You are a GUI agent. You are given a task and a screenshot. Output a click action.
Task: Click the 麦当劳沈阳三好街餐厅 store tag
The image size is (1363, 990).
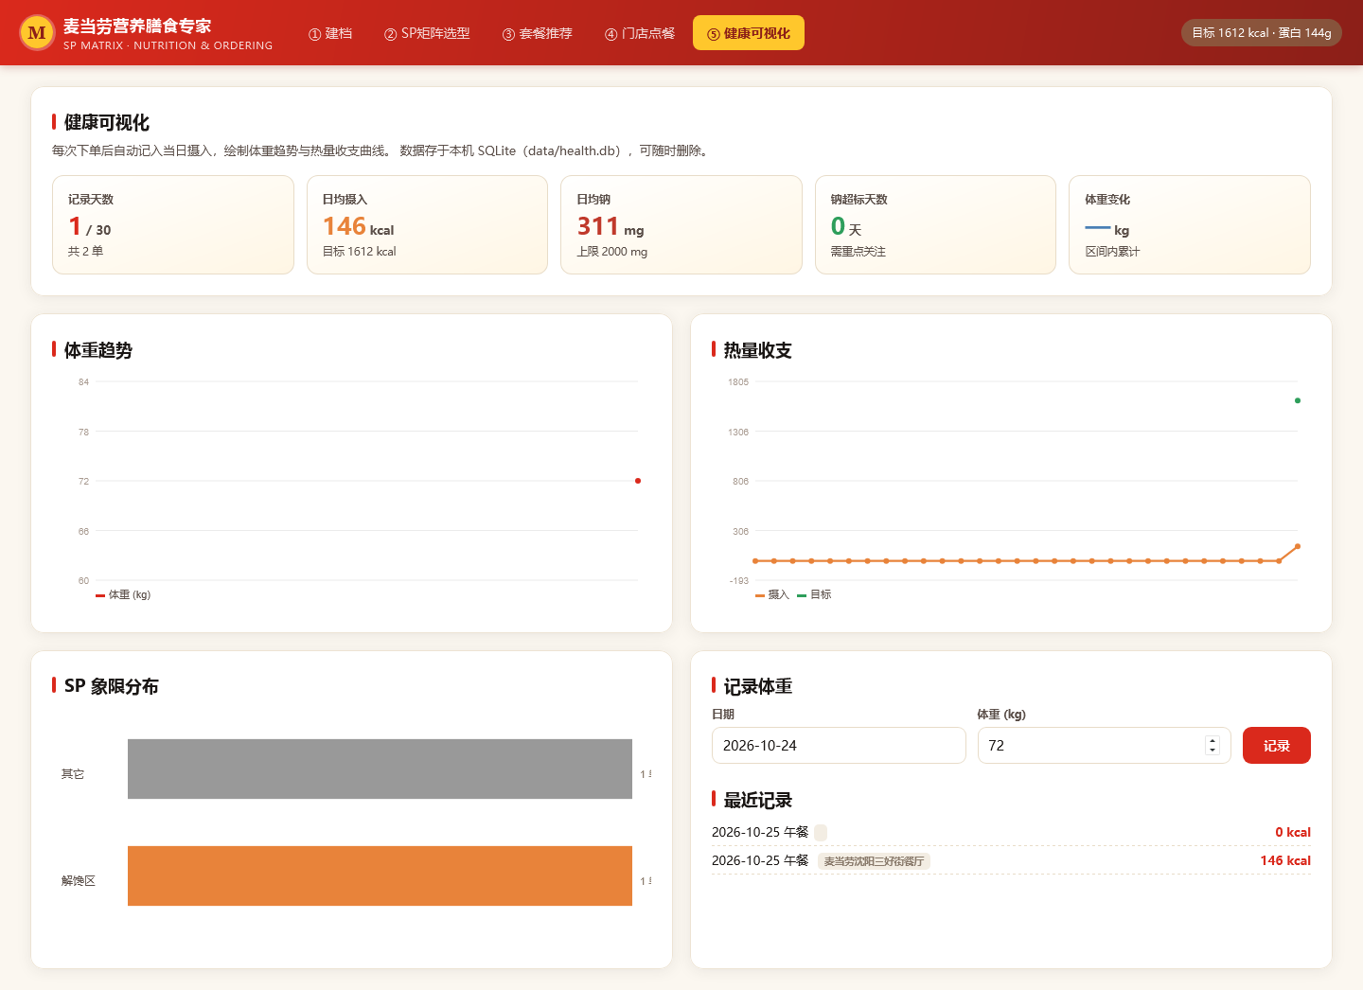tap(874, 861)
